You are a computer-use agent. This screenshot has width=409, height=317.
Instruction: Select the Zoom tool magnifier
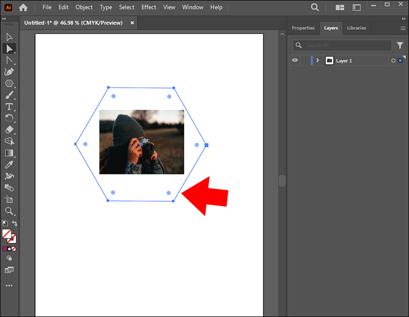tap(9, 211)
